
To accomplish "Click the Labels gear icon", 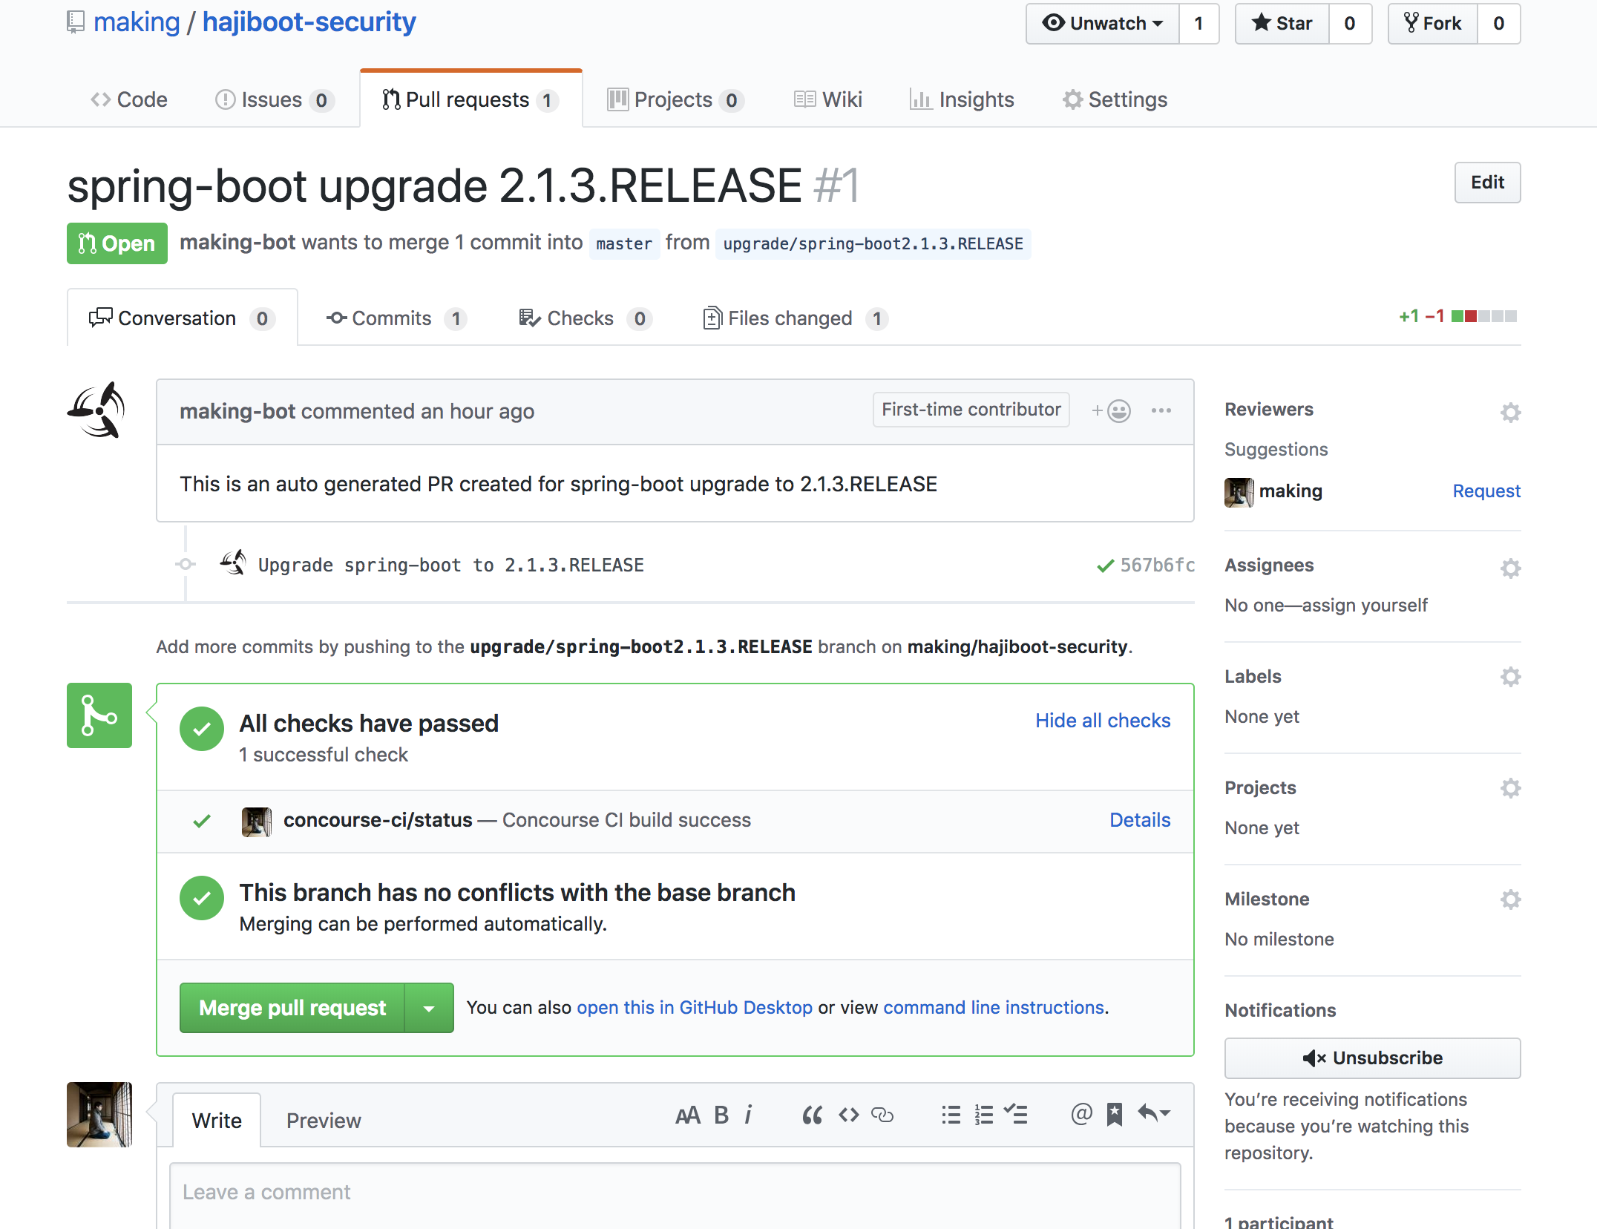I will pyautogui.click(x=1510, y=676).
